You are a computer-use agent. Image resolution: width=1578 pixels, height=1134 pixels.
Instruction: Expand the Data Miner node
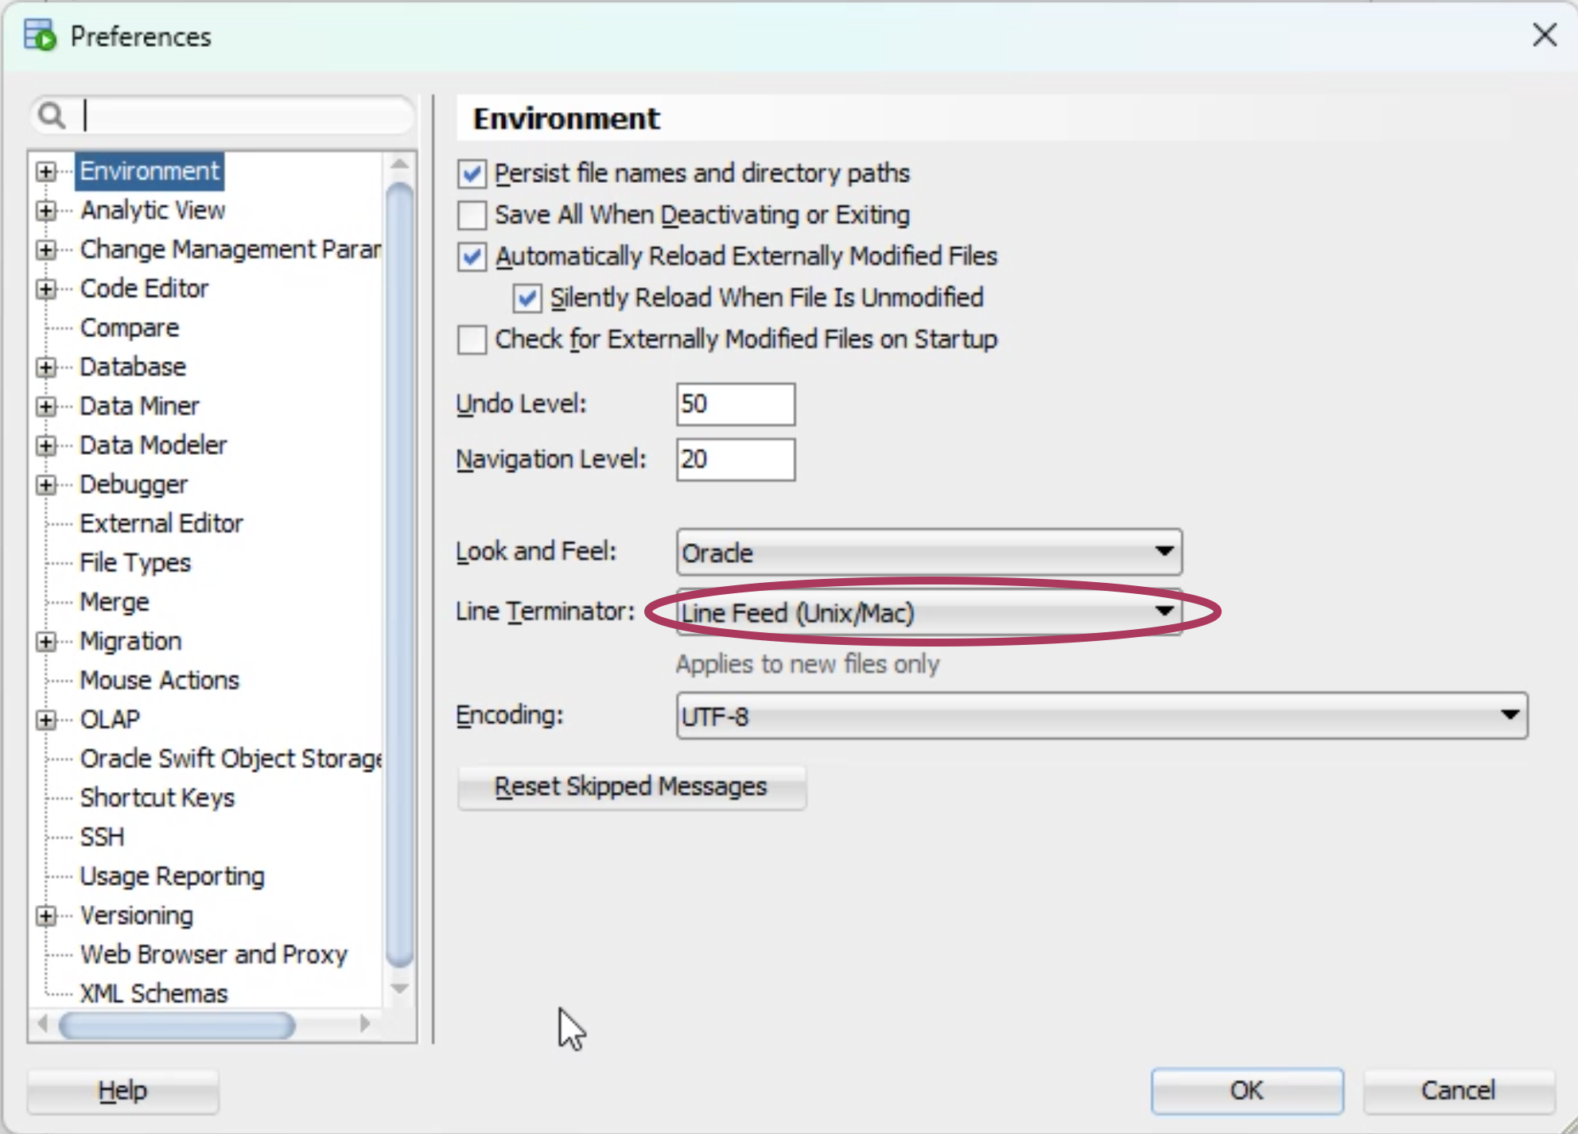(46, 406)
